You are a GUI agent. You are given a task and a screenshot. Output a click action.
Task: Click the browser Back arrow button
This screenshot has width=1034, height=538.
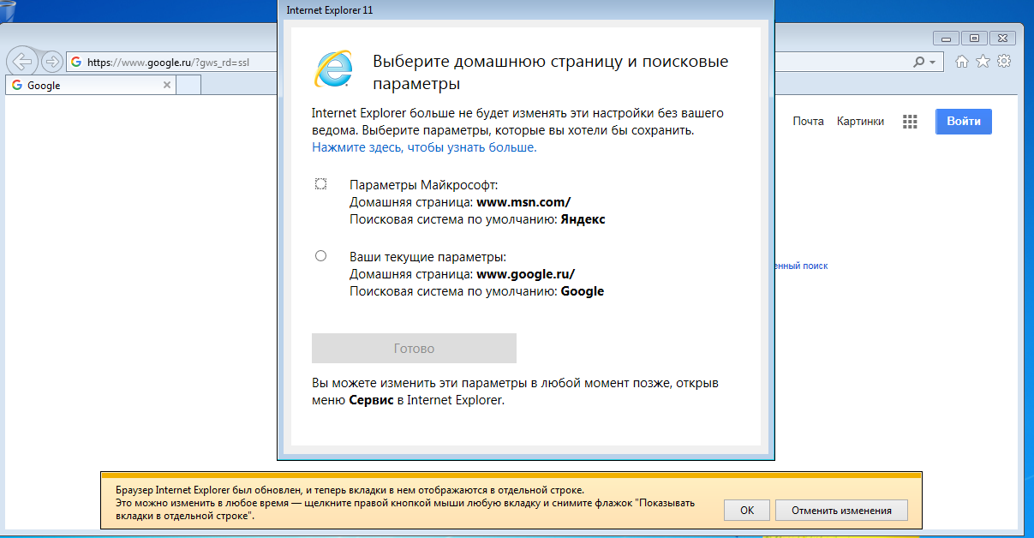coord(21,61)
